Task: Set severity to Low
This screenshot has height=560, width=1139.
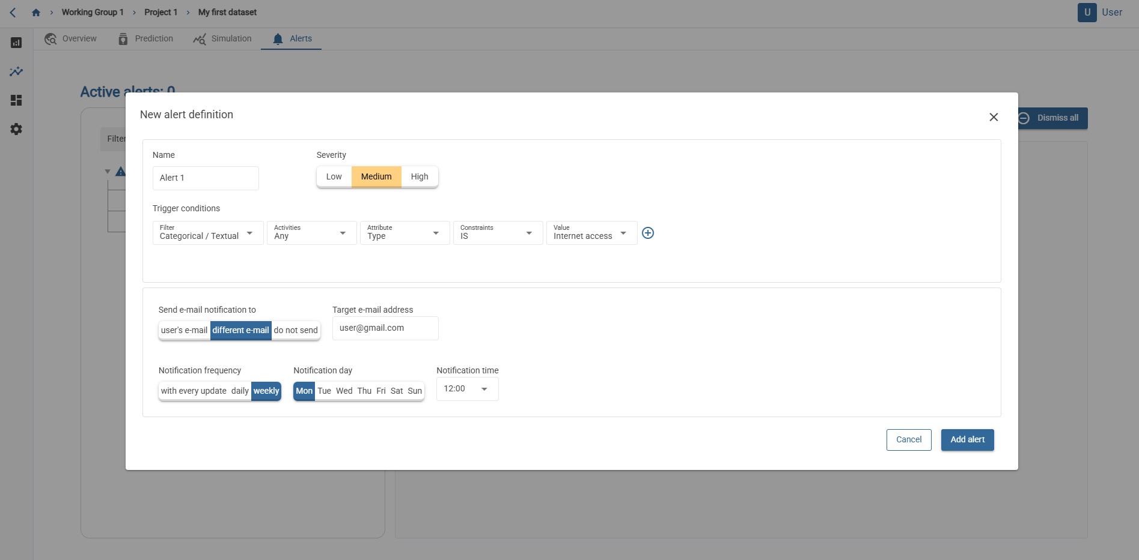Action: (x=334, y=176)
